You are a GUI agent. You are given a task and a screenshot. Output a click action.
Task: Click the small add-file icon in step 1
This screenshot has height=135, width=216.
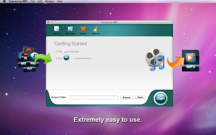click(65, 52)
